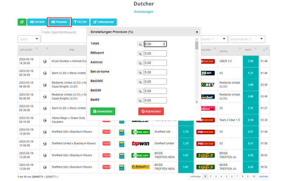Follow the Anweisungen link
293x181 pixels.
[143, 12]
